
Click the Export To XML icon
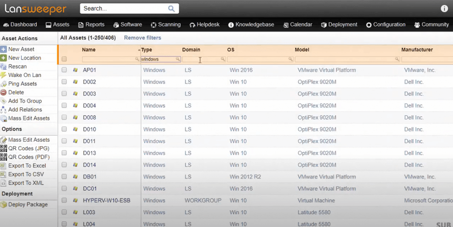pos(4,183)
